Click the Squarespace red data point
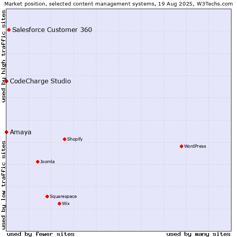The width and height of the screenshot is (237, 237). [x=47, y=197]
